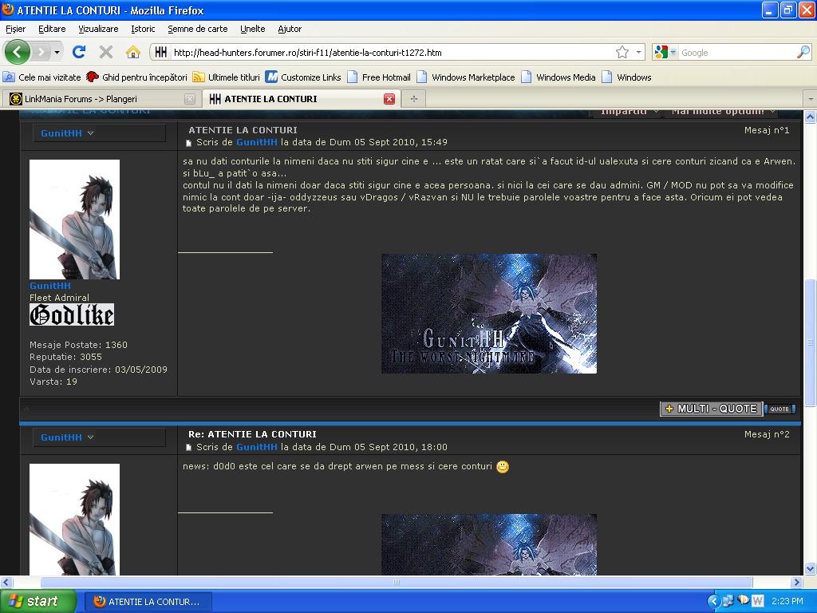
Task: Open the Vizualizare menu
Action: 98,29
